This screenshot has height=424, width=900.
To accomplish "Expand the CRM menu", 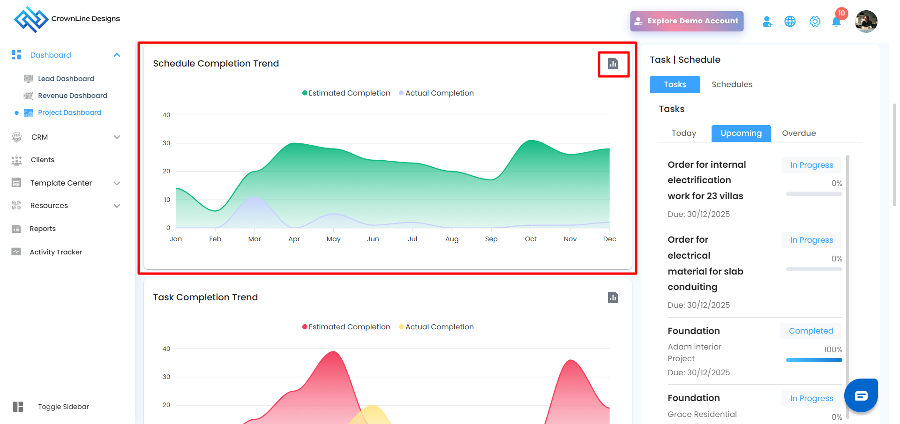I will pyautogui.click(x=117, y=137).
